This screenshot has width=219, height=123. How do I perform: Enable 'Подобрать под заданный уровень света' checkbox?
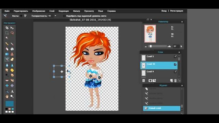tap(64, 16)
